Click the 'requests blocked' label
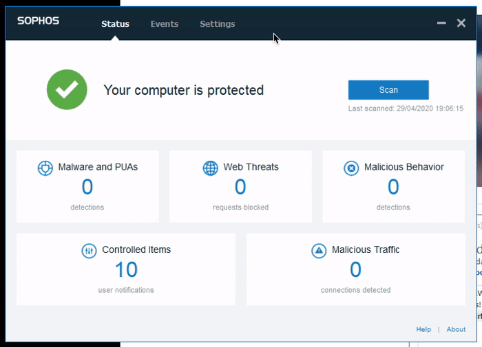The width and height of the screenshot is (482, 347). coord(241,208)
